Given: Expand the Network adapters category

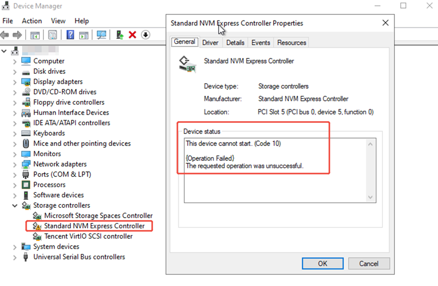Looking at the screenshot, I should point(15,165).
